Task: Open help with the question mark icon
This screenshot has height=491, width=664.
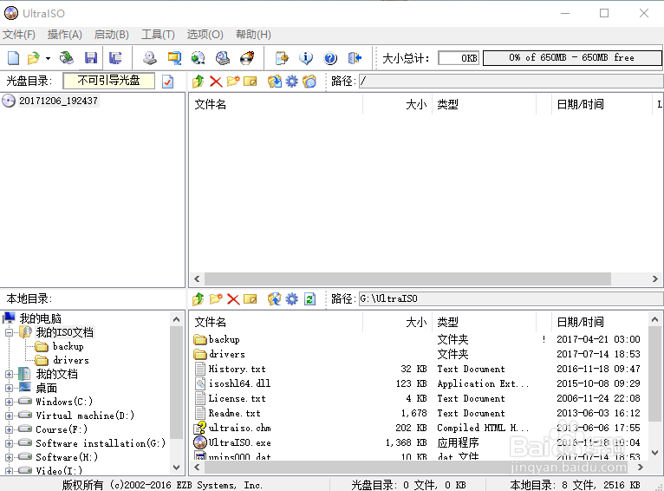Action: [x=330, y=58]
